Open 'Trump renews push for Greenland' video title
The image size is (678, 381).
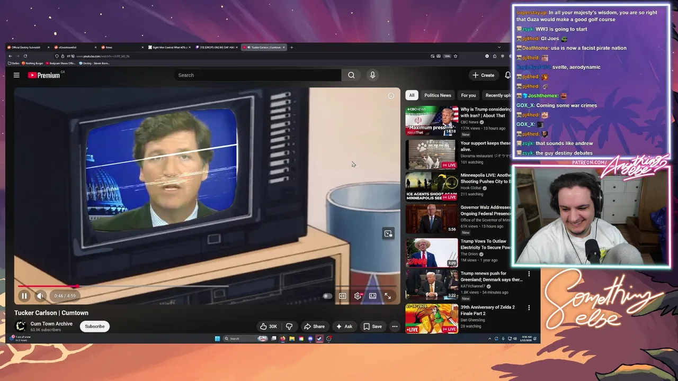click(x=492, y=277)
